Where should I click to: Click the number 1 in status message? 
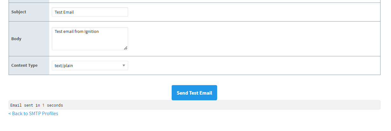[43, 105]
